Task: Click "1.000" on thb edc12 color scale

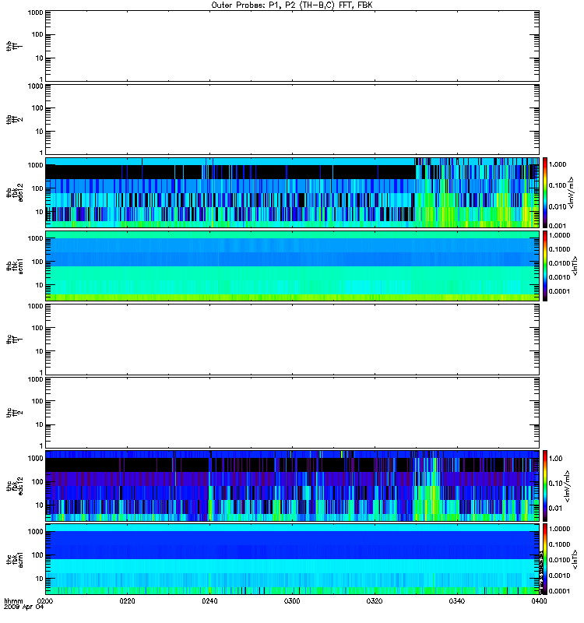Action: [x=558, y=164]
